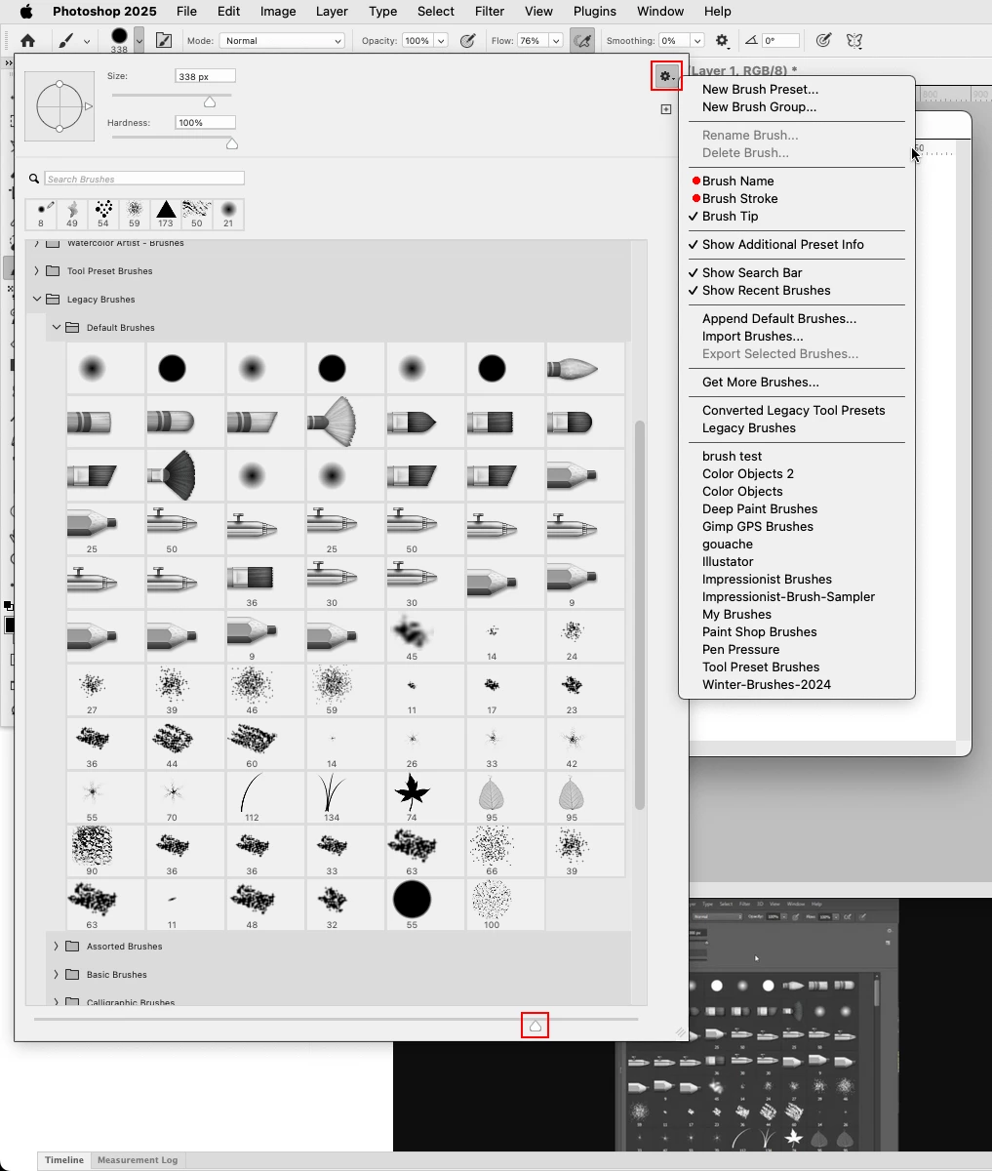Viewport: 992px width, 1171px height.
Task: Select the maple leaf brush 74
Action: [412, 795]
